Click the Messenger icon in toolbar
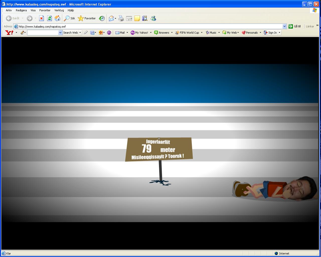 (153, 18)
